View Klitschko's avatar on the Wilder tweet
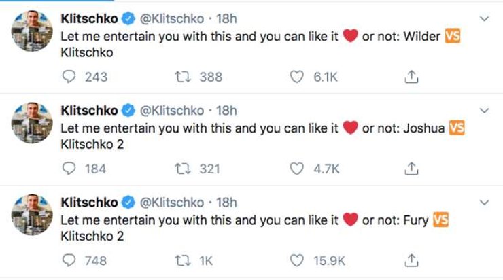503x280 pixels. (x=32, y=30)
